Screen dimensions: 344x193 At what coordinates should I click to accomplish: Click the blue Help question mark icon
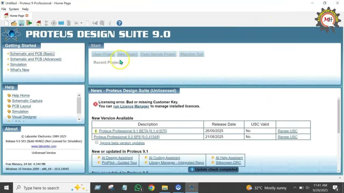(119, 23)
